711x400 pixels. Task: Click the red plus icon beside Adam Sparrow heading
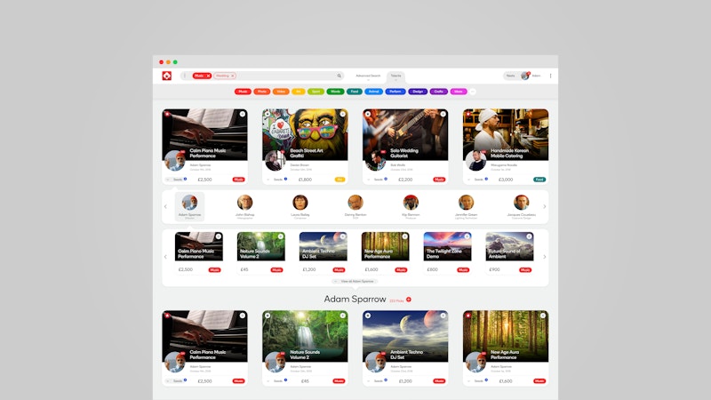point(409,300)
